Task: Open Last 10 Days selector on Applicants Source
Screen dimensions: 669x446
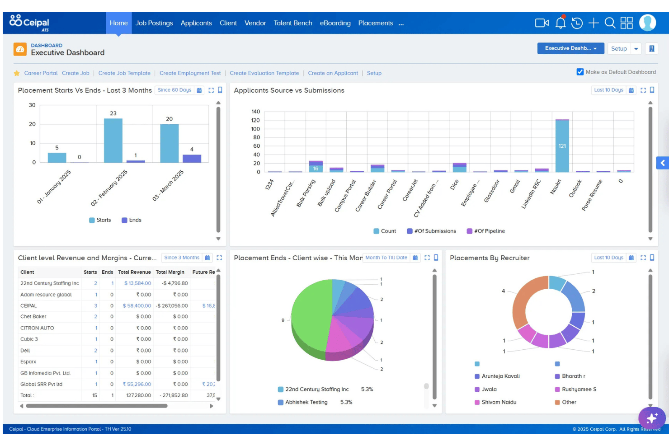Action: coord(608,90)
